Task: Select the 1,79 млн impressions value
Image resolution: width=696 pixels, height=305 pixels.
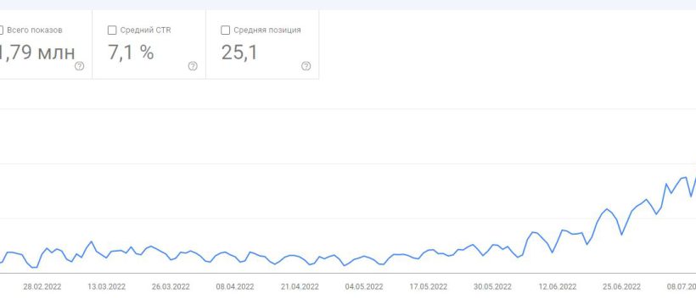Action: [x=37, y=53]
